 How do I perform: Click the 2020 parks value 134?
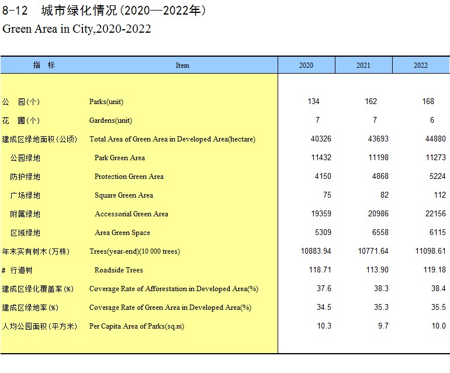tap(313, 101)
